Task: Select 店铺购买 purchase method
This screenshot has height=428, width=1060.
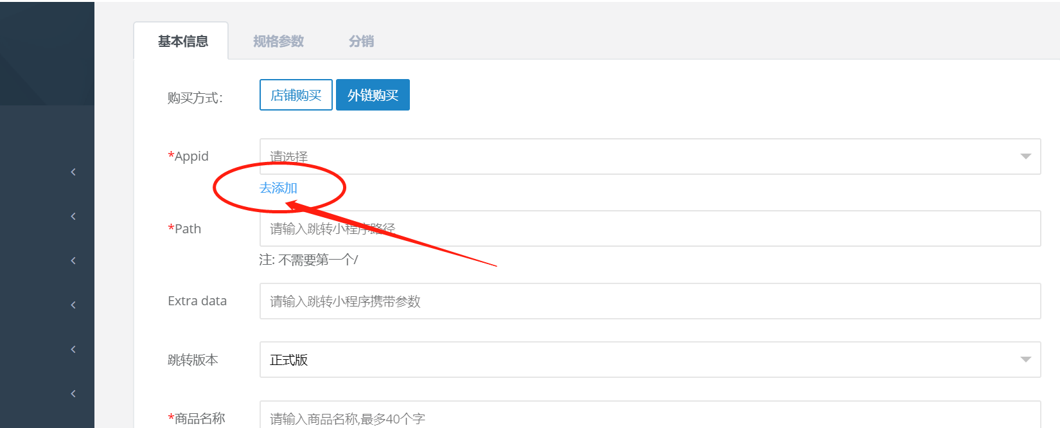Action: coord(296,95)
